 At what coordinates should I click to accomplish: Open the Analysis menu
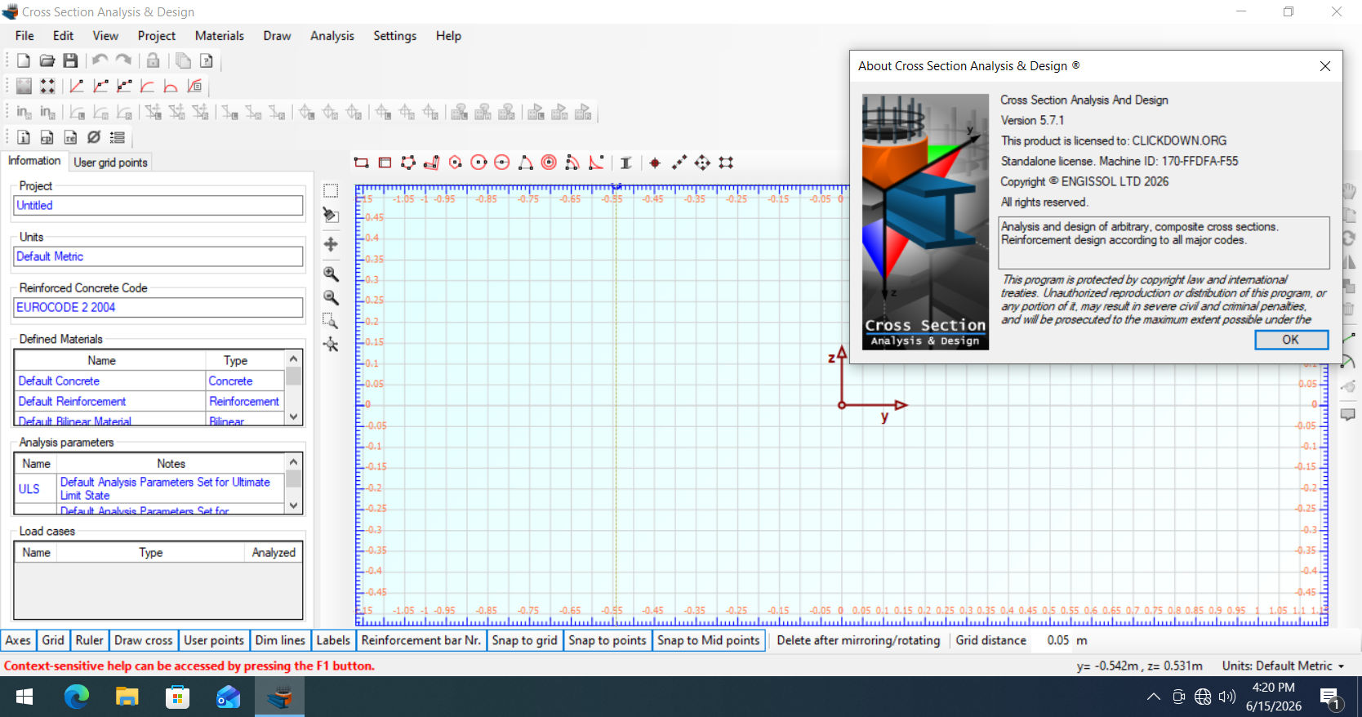pos(332,36)
